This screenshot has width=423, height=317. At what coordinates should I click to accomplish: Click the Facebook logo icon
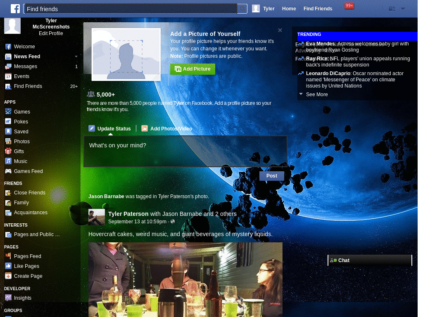click(15, 9)
